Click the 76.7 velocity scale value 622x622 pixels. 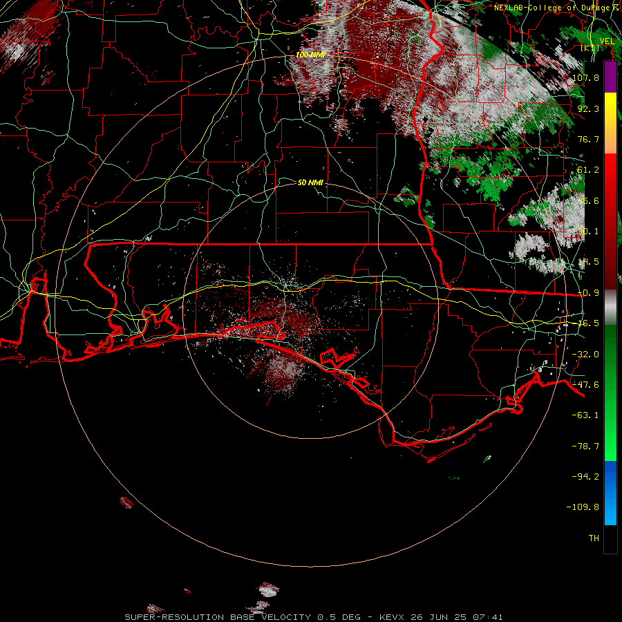pyautogui.click(x=588, y=139)
